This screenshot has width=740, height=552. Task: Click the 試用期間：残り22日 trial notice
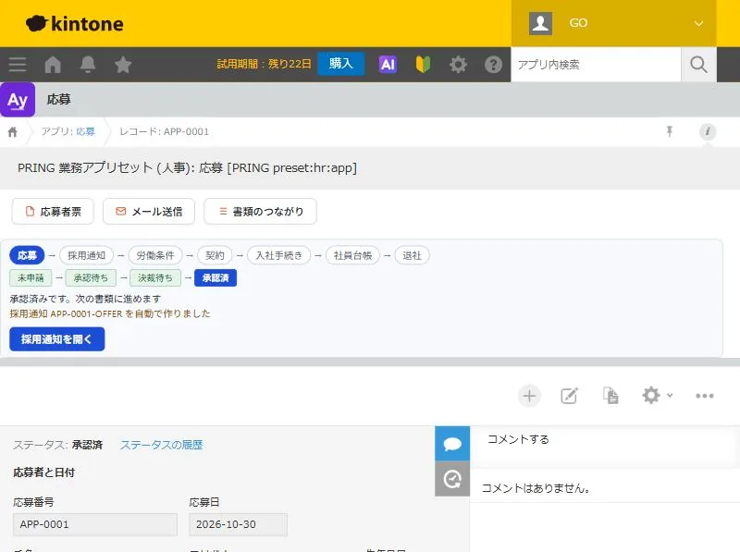[264, 64]
